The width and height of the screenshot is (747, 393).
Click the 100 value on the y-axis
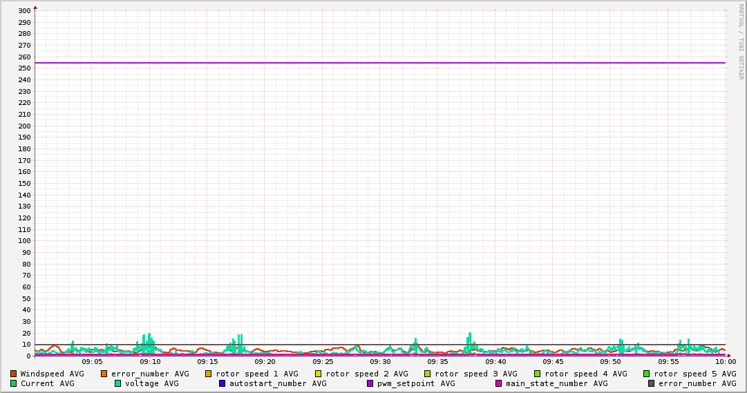[x=24, y=241]
